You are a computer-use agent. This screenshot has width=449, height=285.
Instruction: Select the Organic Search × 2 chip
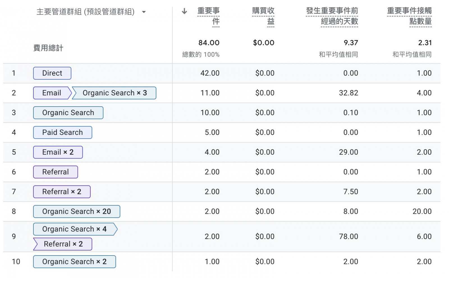coord(74,262)
